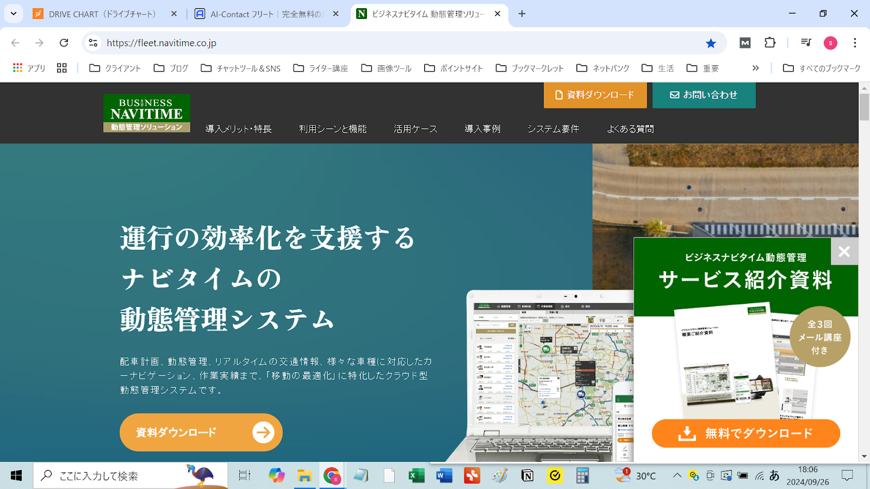Click the taskbar search box
This screenshot has height=489, width=870.
coord(130,476)
